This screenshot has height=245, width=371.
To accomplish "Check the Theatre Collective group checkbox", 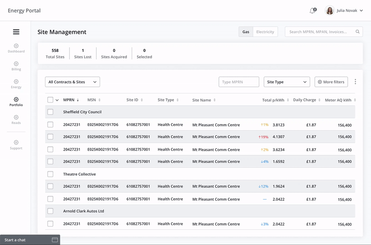I will pyautogui.click(x=50, y=174).
